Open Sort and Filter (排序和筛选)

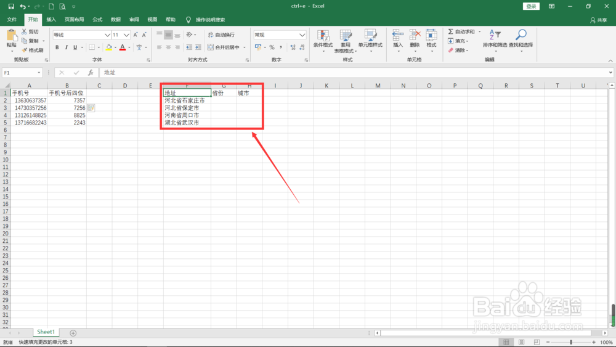click(x=495, y=40)
